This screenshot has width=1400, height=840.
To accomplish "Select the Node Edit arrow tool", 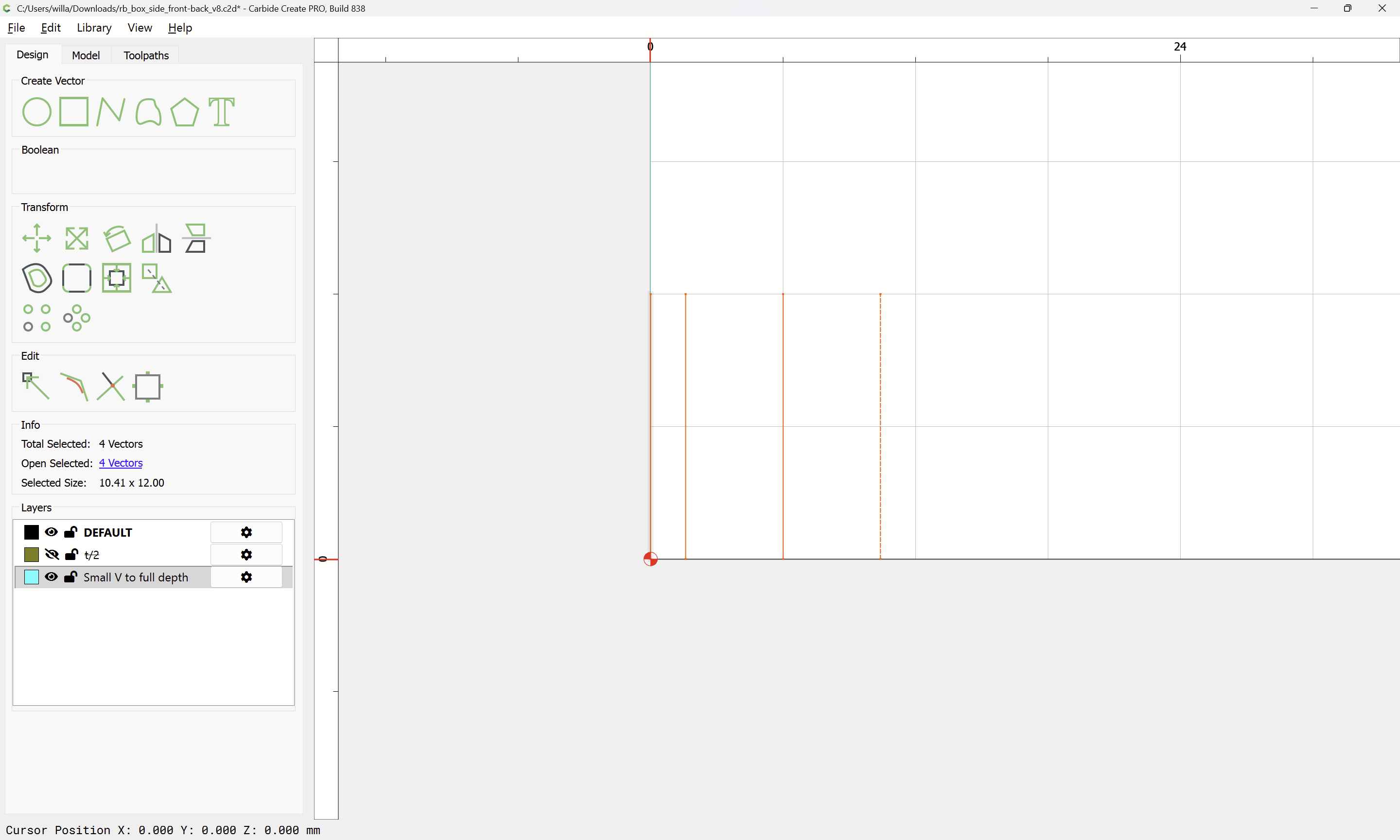I will coord(35,386).
